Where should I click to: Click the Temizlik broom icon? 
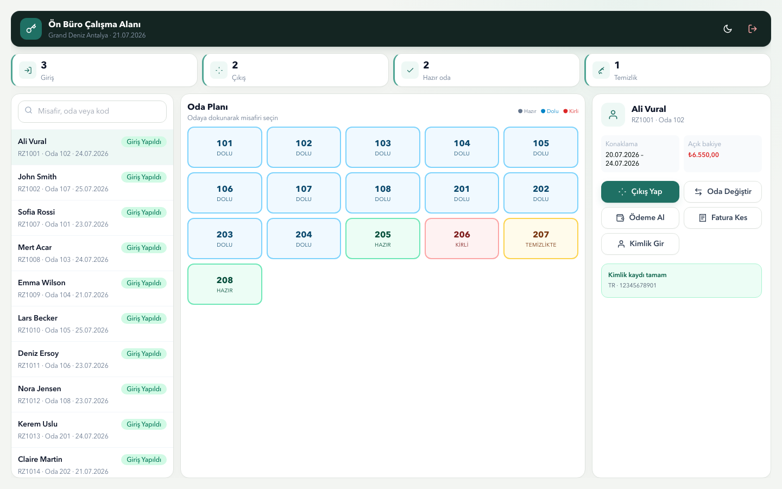point(602,70)
